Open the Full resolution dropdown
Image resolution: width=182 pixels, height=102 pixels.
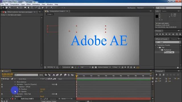(x=86, y=67)
